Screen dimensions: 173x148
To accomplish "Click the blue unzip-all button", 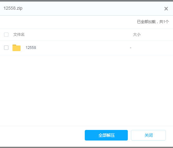I will coord(106,135).
